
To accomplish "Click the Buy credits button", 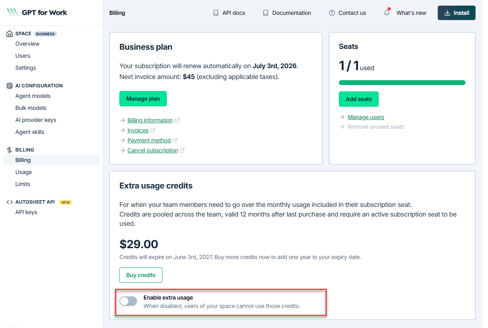I will [x=141, y=275].
